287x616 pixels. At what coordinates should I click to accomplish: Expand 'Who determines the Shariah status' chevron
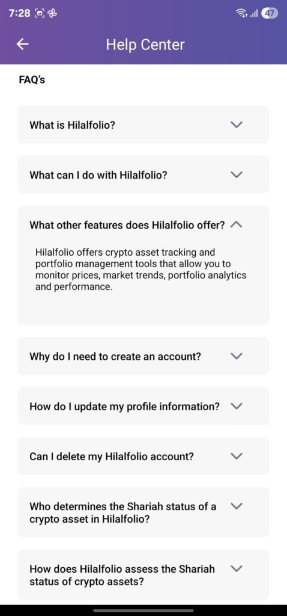[237, 505]
